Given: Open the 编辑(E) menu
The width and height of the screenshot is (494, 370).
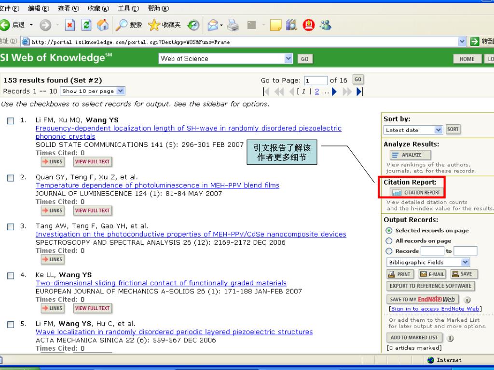Looking at the screenshot, I should point(39,9).
